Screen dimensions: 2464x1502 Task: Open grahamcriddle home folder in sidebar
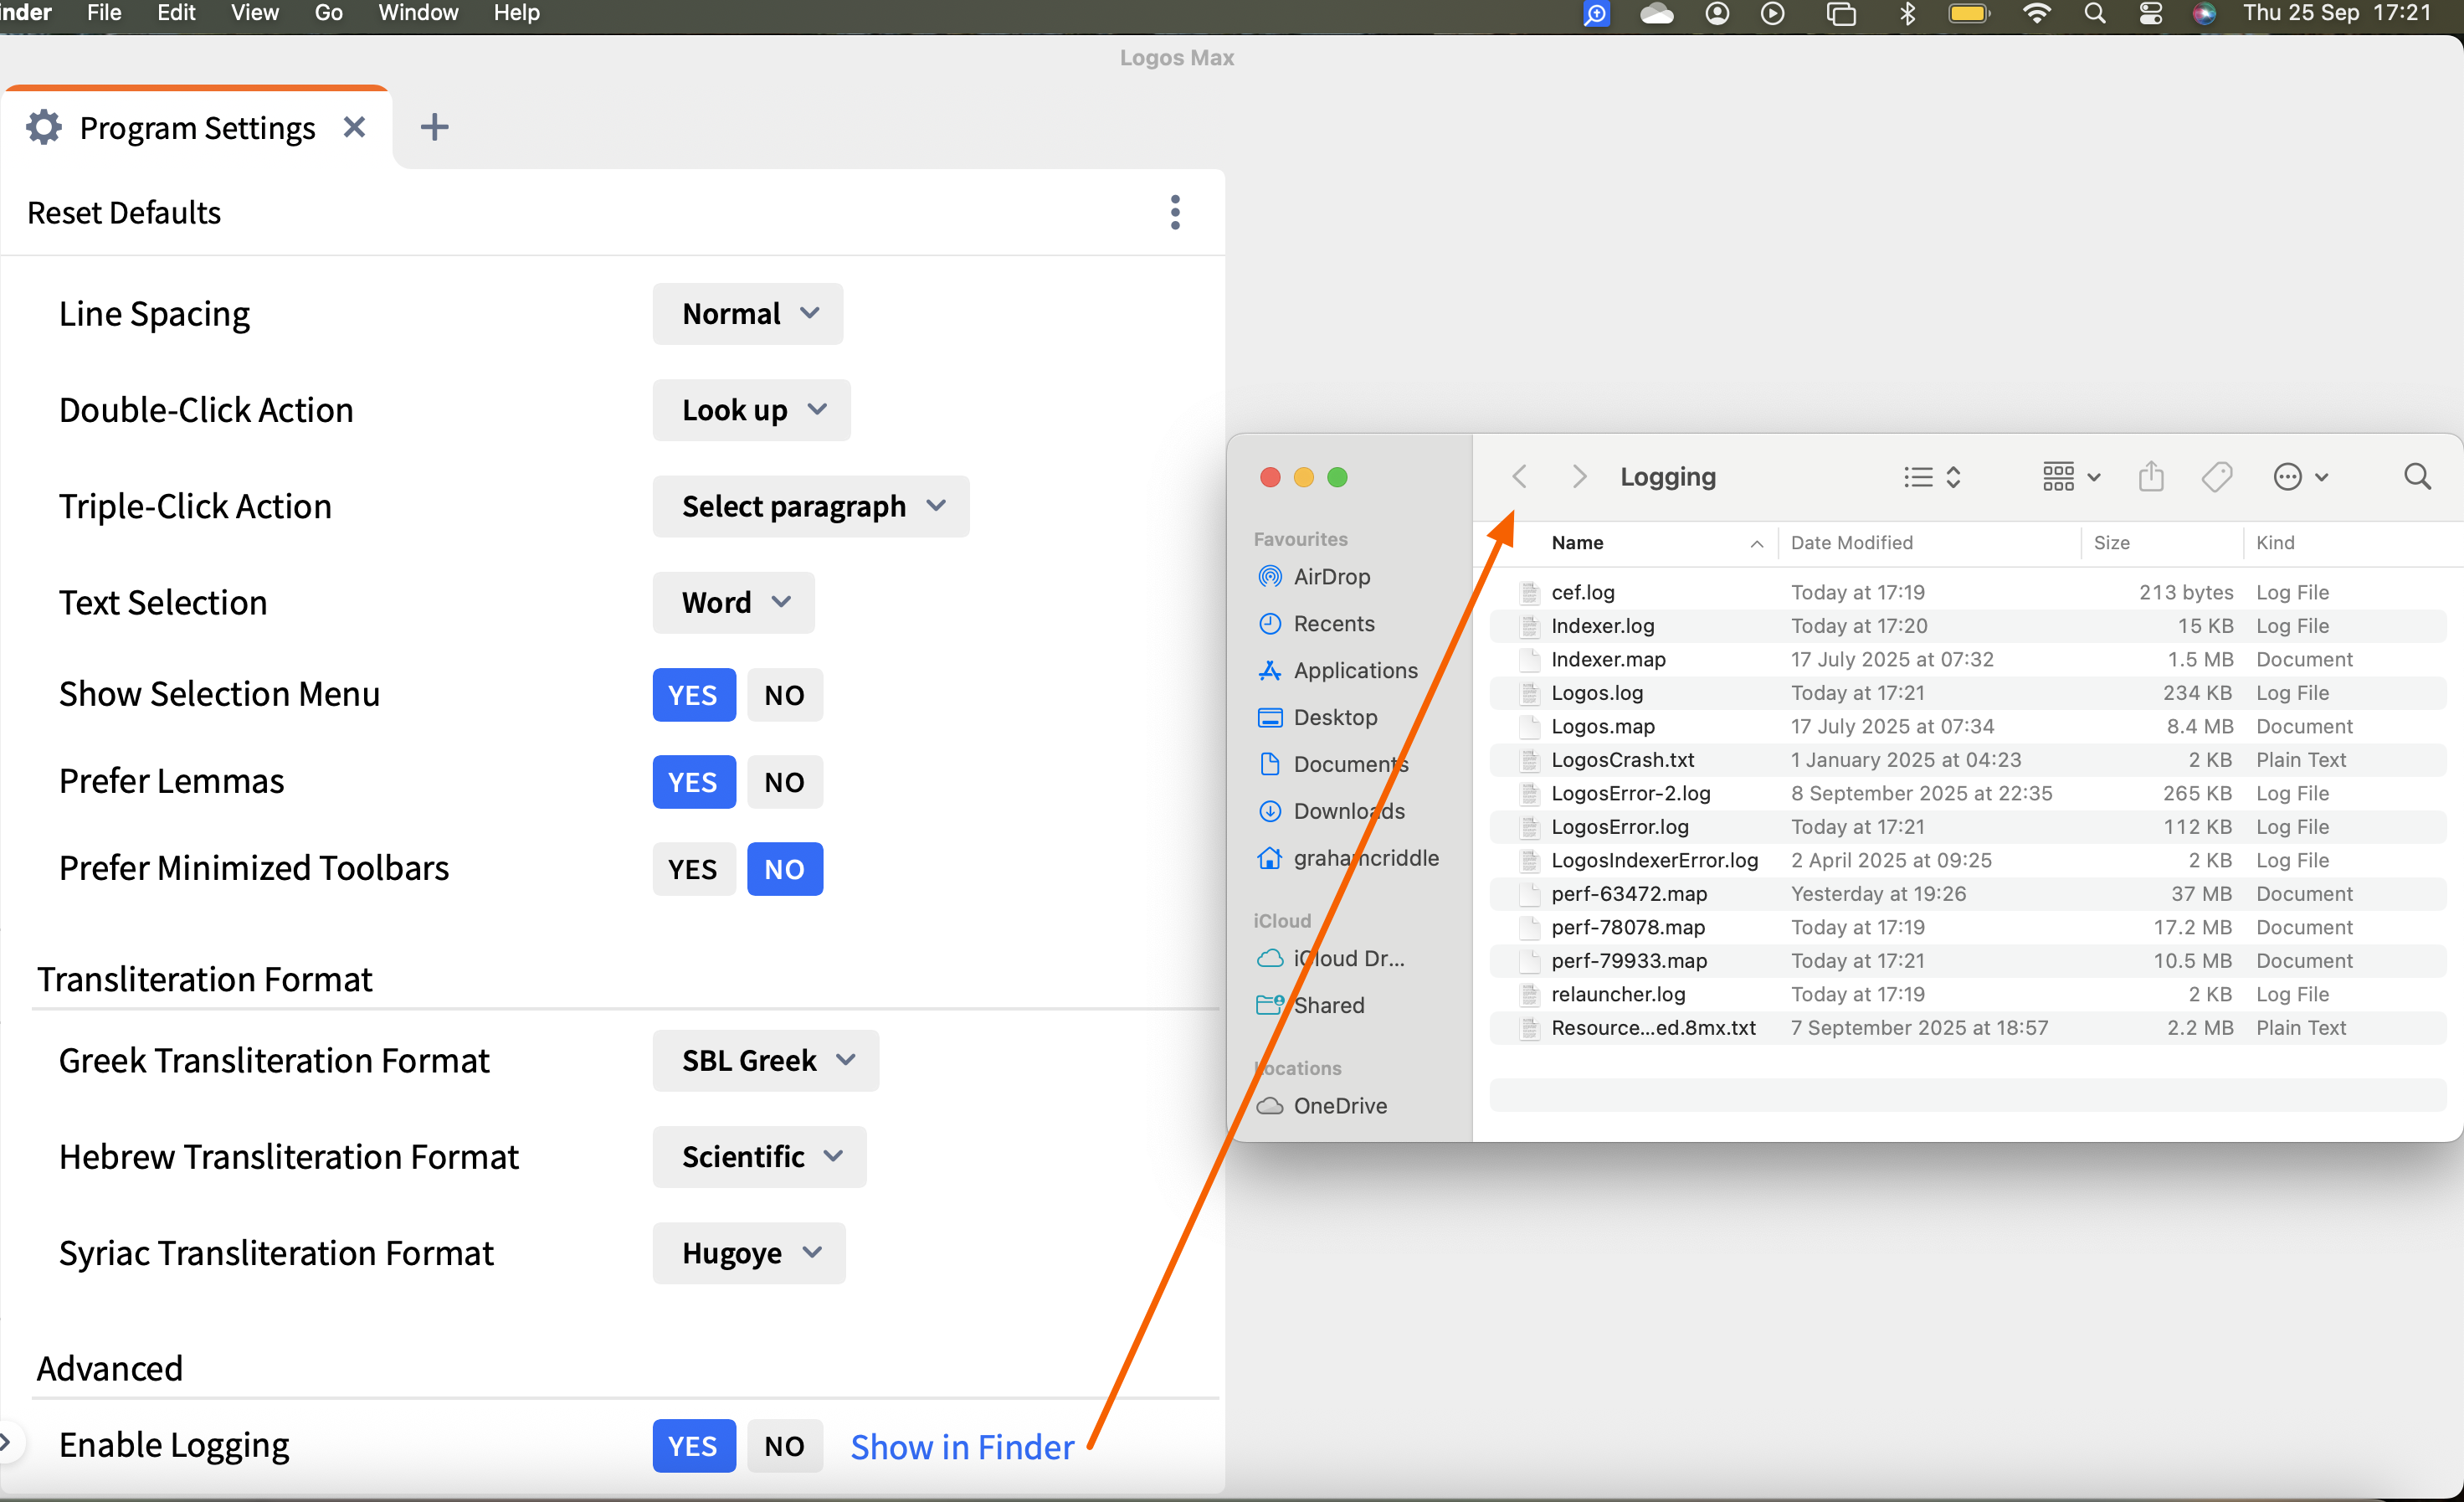(x=1348, y=858)
